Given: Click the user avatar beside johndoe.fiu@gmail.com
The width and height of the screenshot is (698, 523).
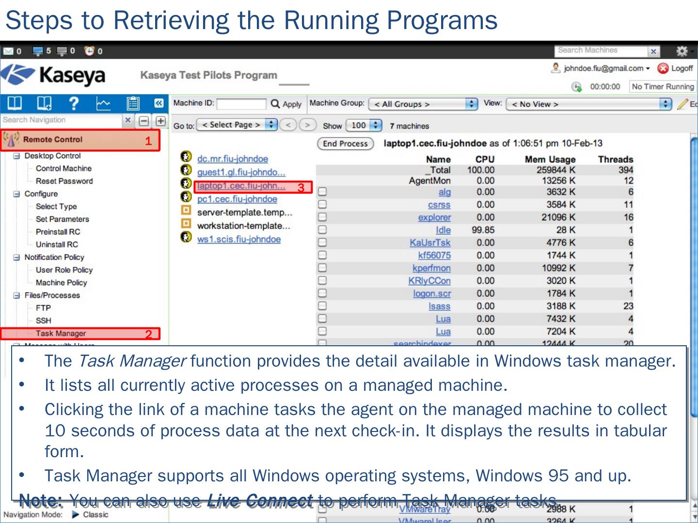Looking at the screenshot, I should coord(555,68).
